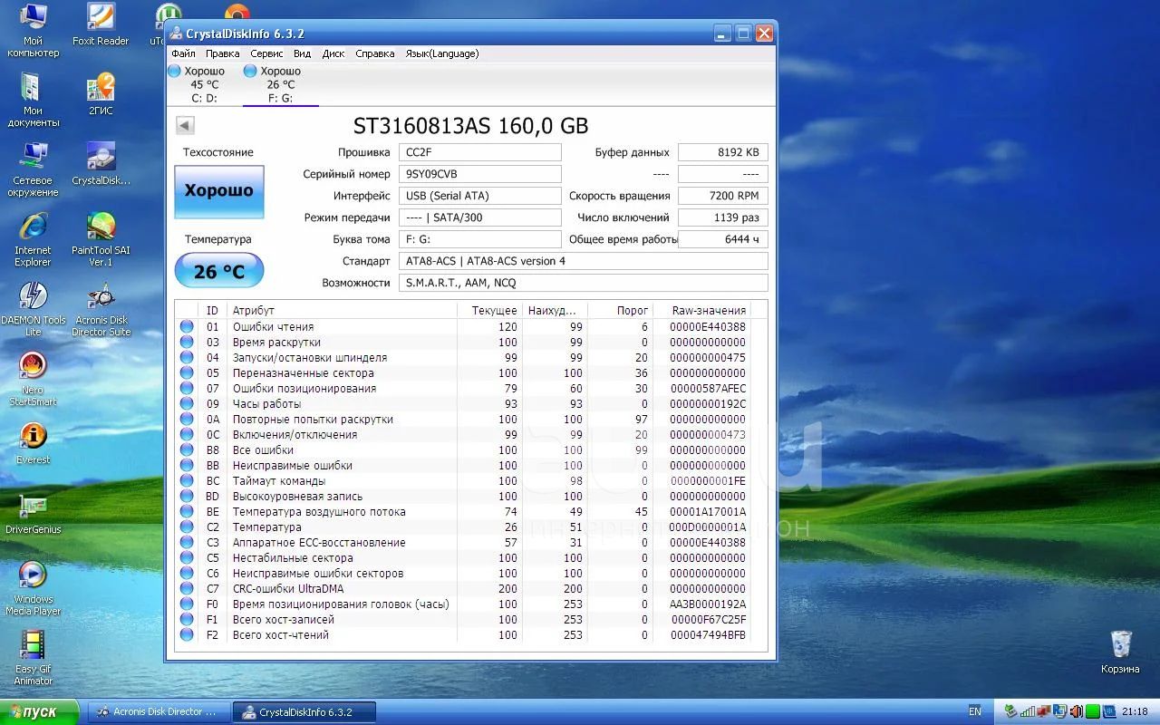The image size is (1160, 725).
Task: Click the back arrow disk navigation button
Action: 185,126
